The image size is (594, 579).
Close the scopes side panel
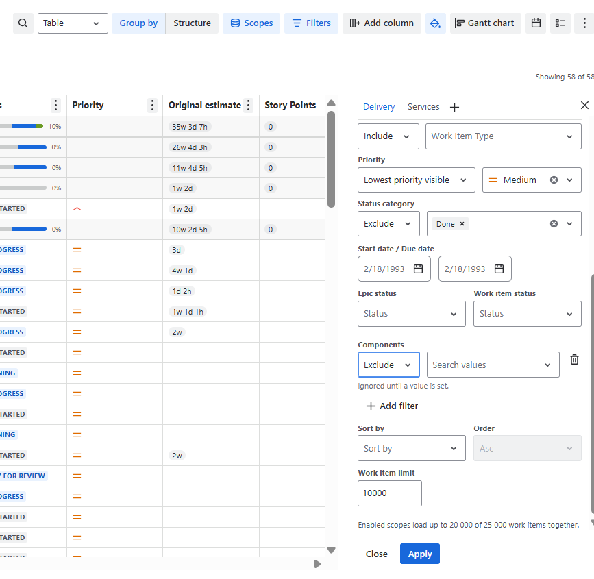pyautogui.click(x=584, y=106)
